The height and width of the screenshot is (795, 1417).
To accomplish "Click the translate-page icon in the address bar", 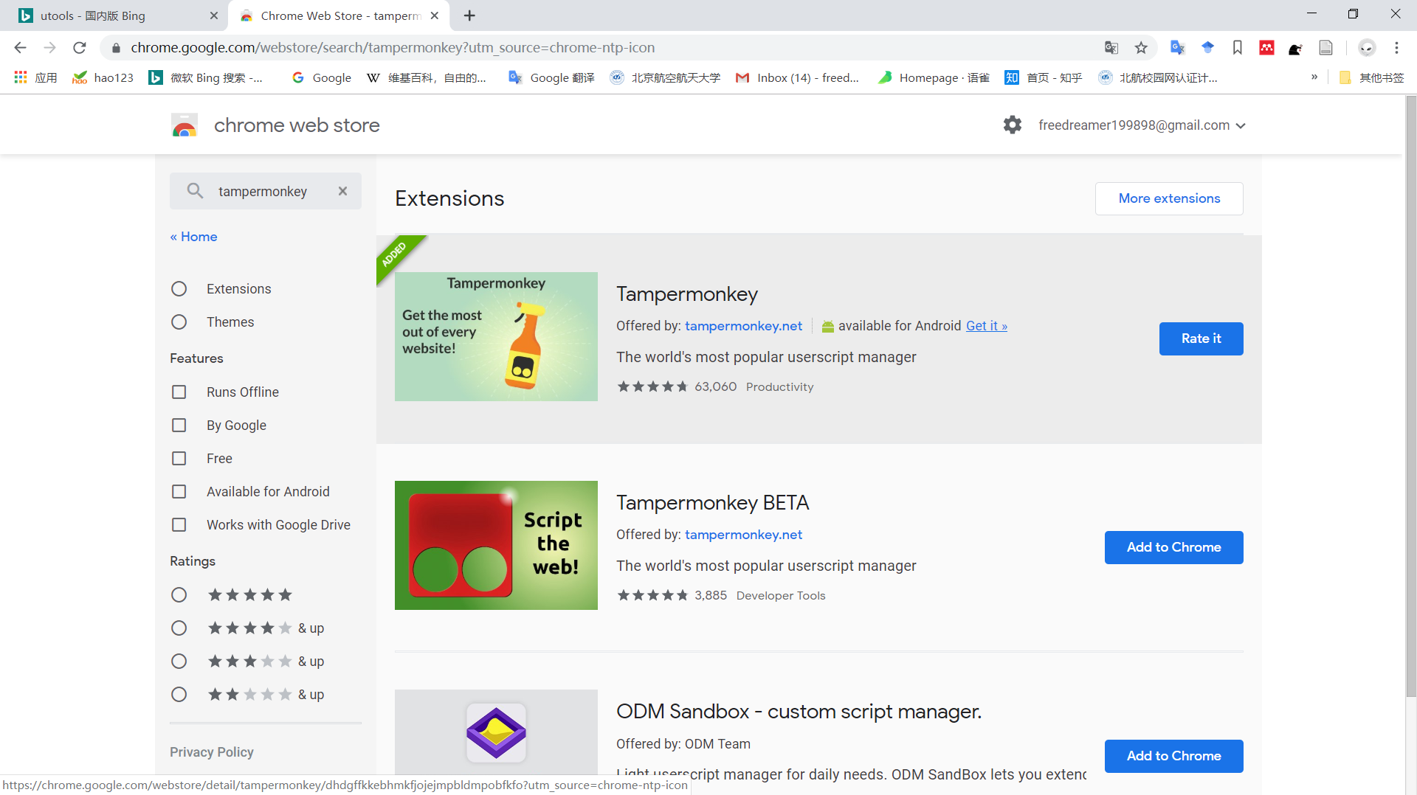I will pos(1111,48).
